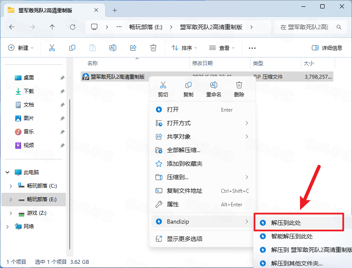Viewport: 352px width, 268px height.
Task: Open the 打开方式 submenu
Action: click(202, 123)
